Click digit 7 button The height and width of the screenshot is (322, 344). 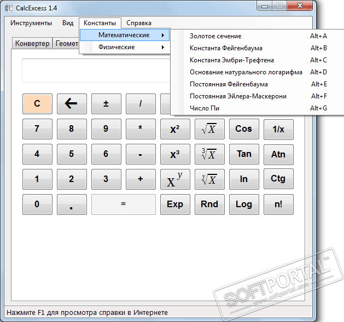[x=37, y=129]
